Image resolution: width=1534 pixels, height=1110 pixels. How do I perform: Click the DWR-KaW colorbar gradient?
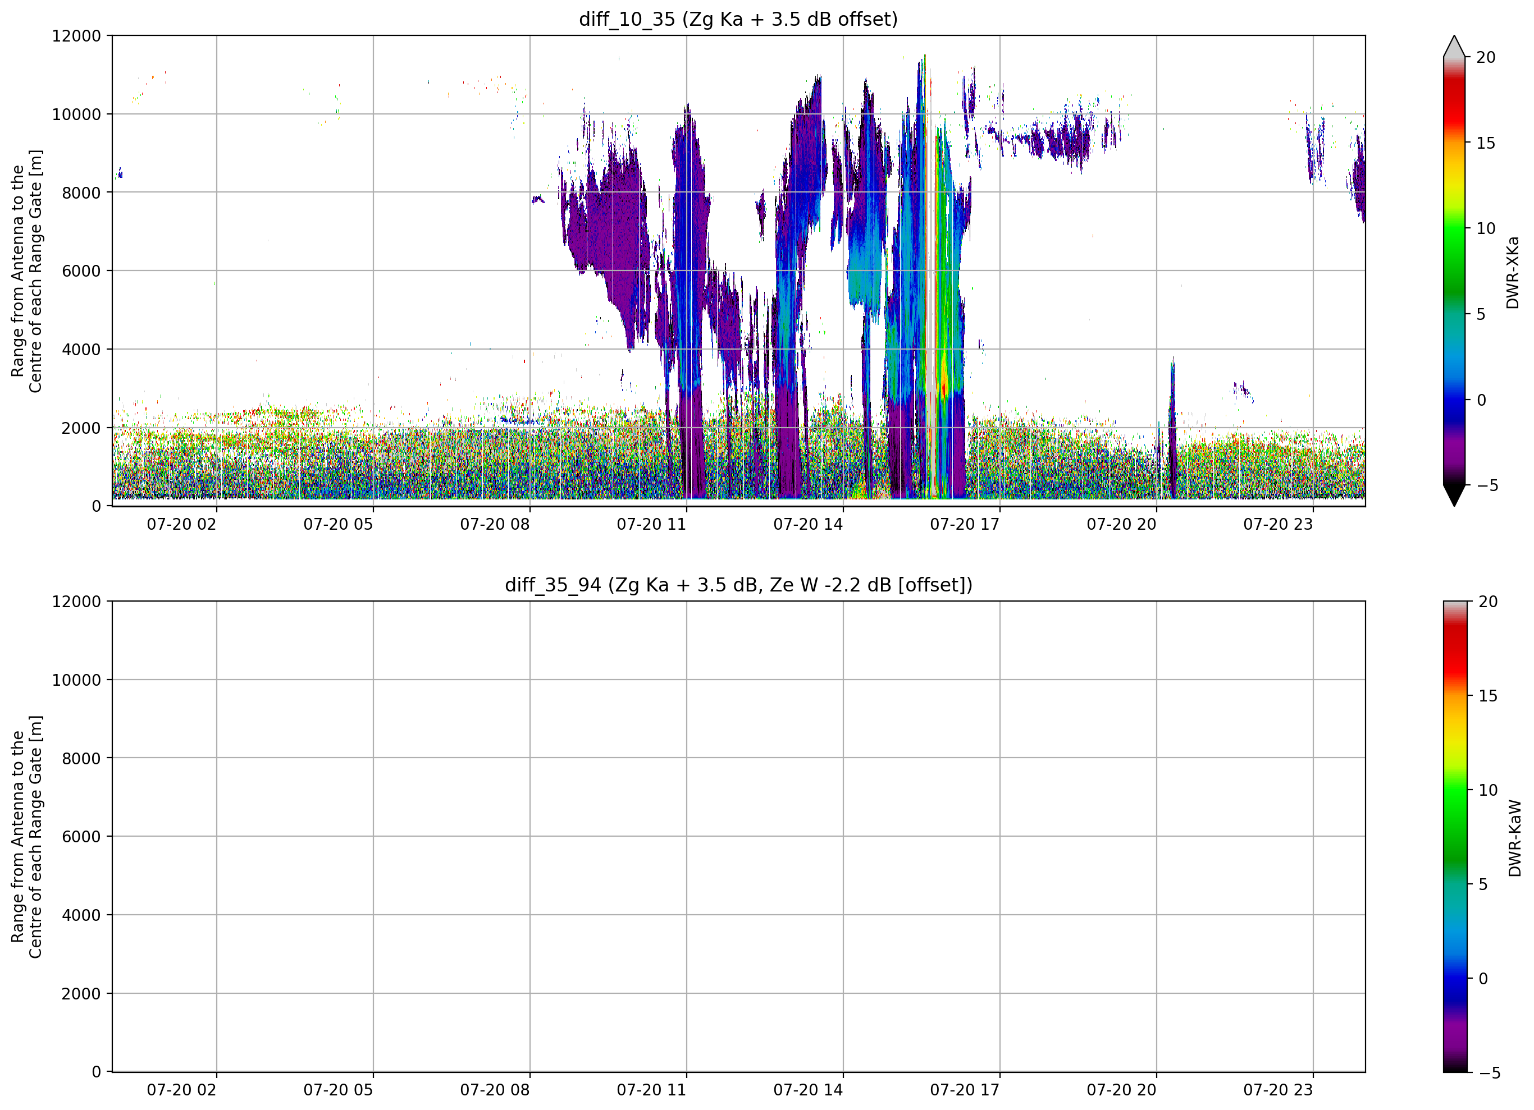(x=1455, y=836)
